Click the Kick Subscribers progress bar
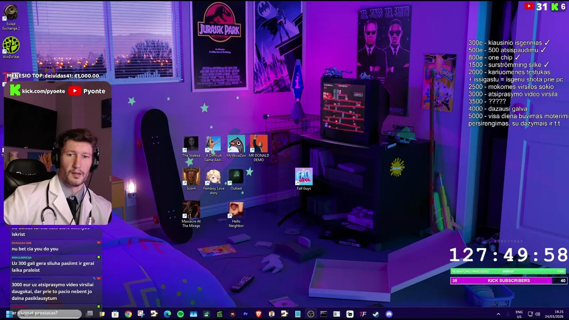 pyautogui.click(x=509, y=280)
